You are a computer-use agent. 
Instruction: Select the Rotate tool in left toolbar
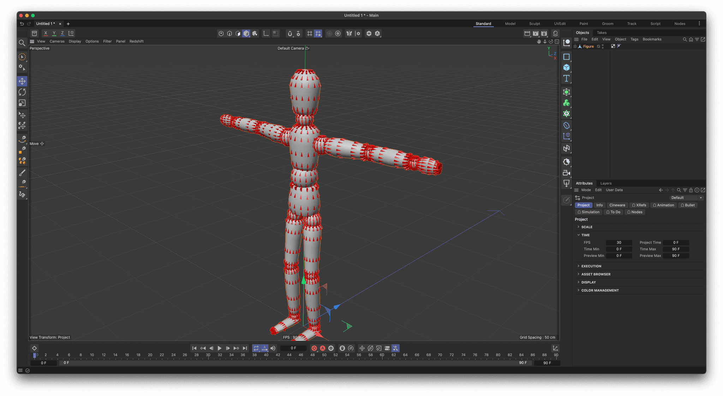(22, 92)
